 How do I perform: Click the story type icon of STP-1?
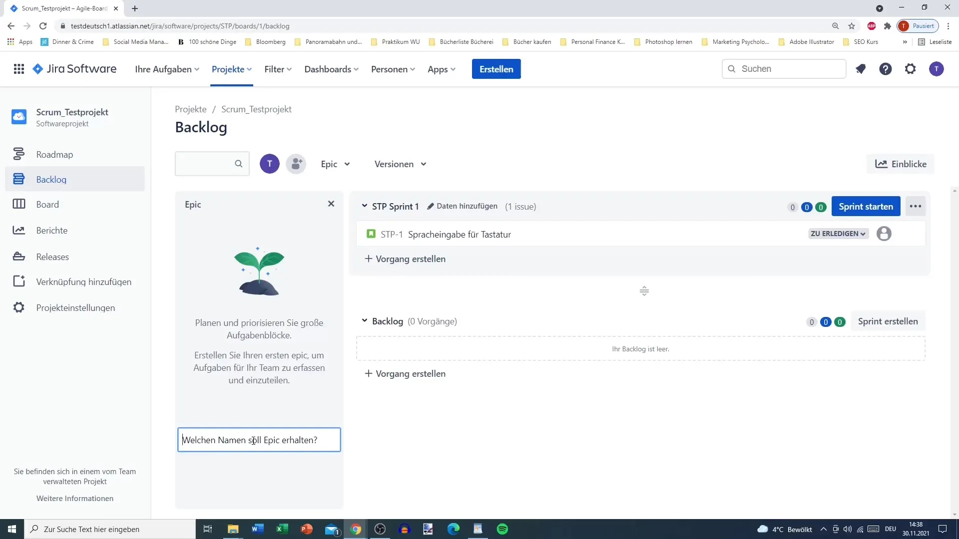coord(371,234)
